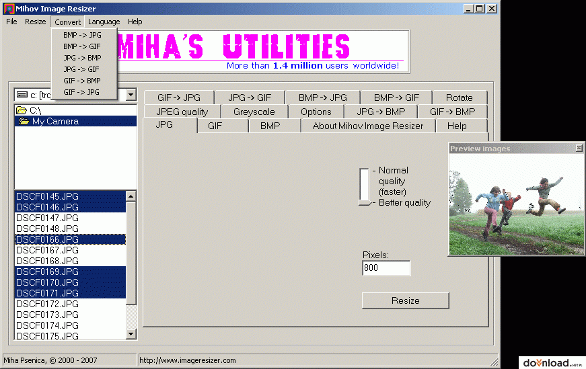The height and width of the screenshot is (369, 586).
Task: Open the File menu
Action: [x=11, y=22]
